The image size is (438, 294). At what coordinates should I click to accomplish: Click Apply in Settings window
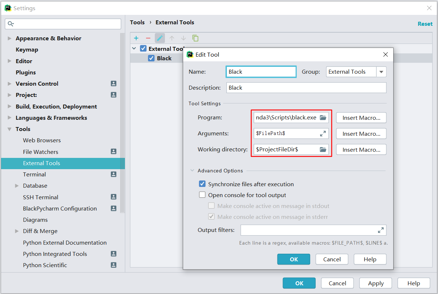point(376,283)
